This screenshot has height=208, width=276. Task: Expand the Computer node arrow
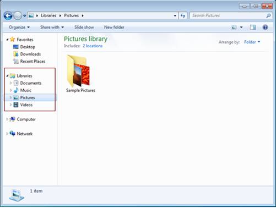coord(7,119)
